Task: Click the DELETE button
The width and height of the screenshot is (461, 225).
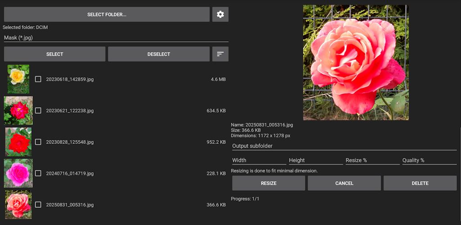Action: (420, 183)
